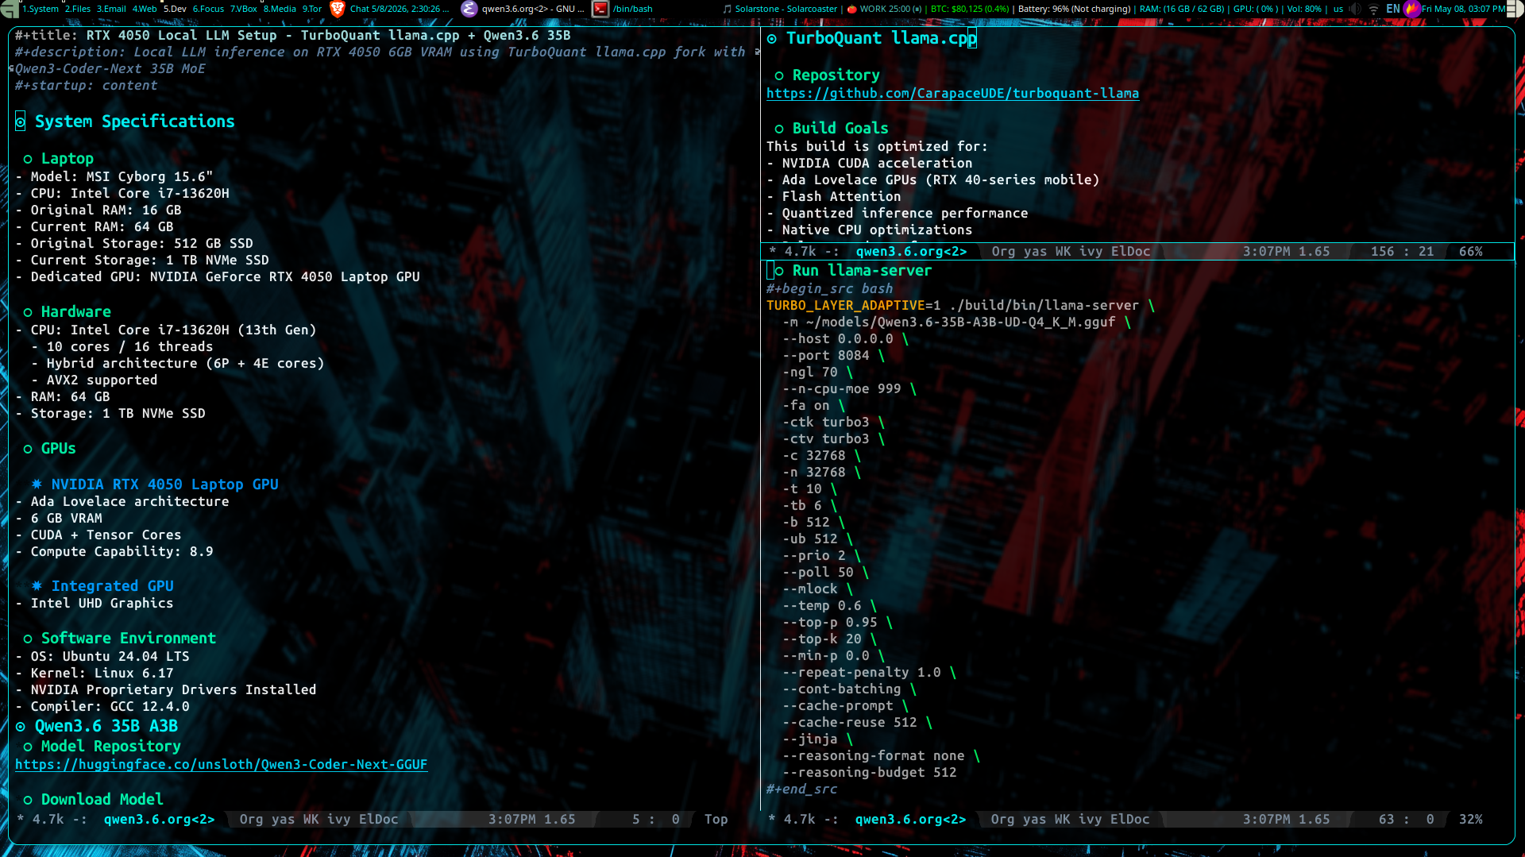The image size is (1525, 857).
Task: Collapse the Build Goals subheading
Action: (840, 129)
